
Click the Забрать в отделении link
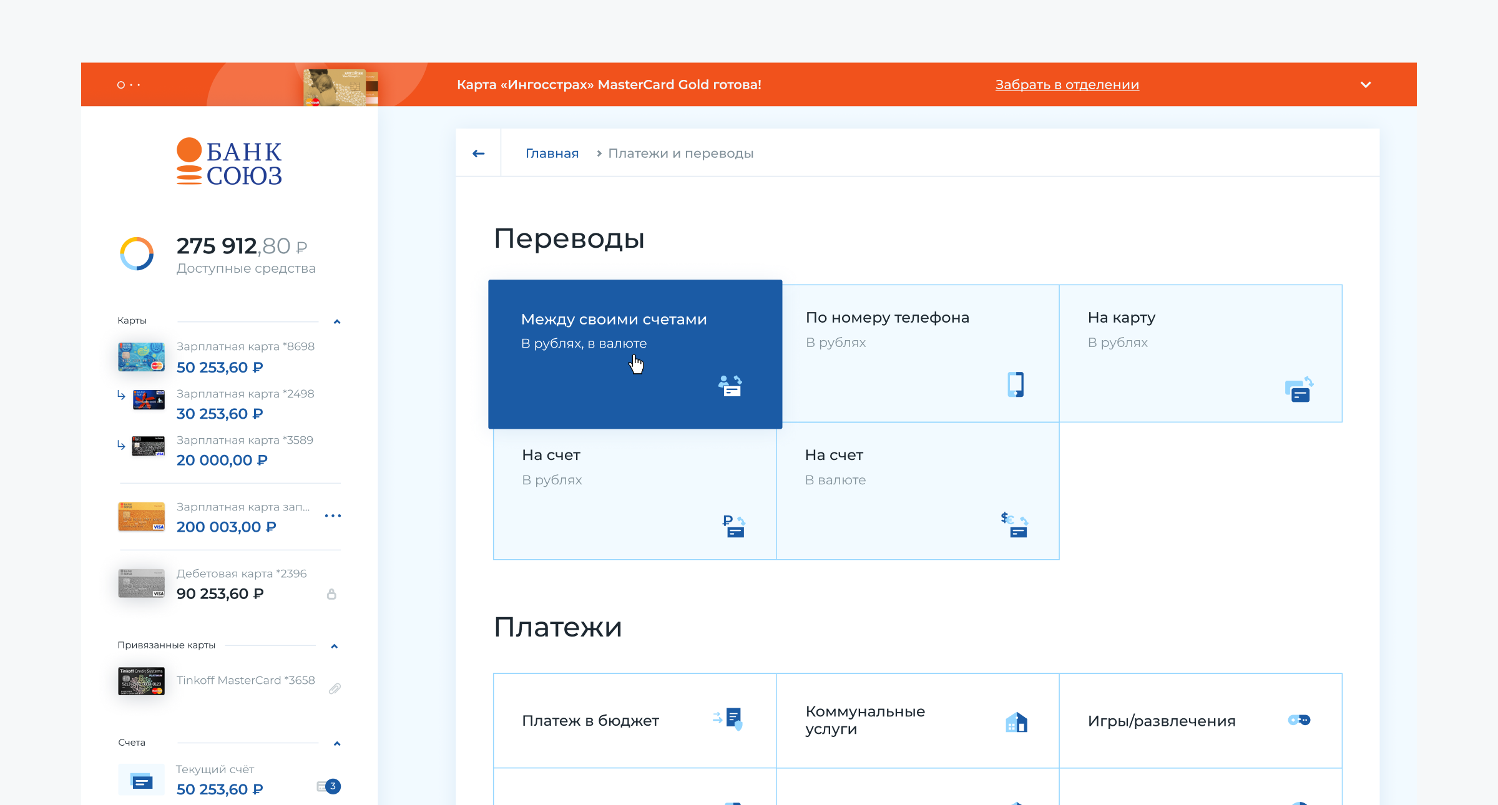1067,85
